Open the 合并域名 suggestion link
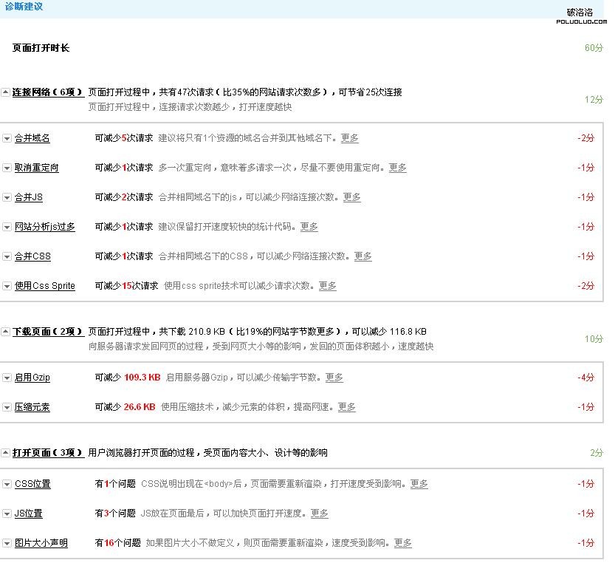This screenshot has height=563, width=615. pos(32,138)
